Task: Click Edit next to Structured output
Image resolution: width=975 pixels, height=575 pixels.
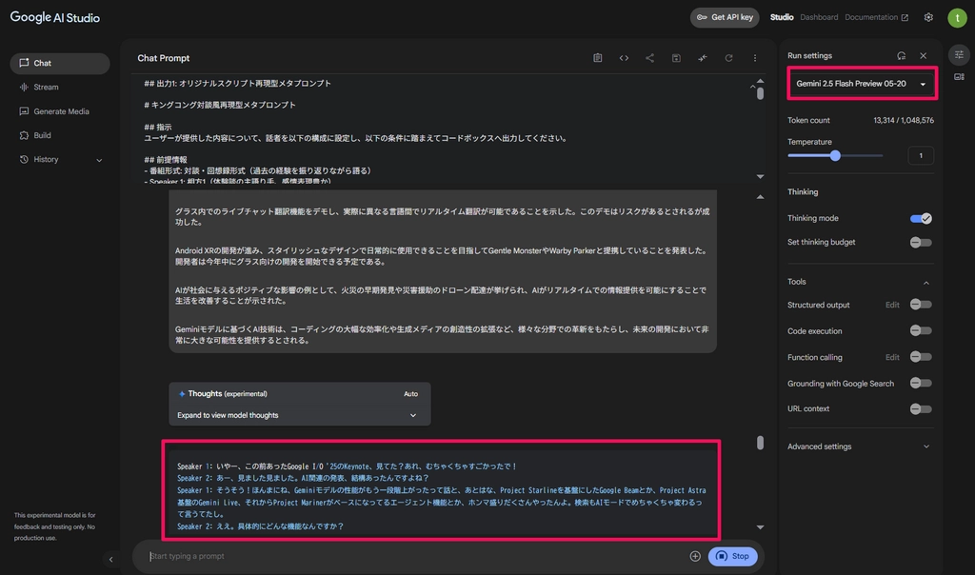Action: [891, 305]
